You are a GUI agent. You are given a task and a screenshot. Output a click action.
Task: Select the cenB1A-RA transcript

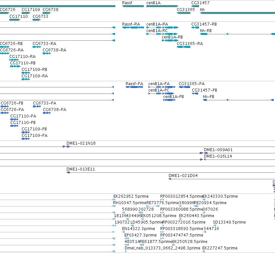click(x=163, y=27)
